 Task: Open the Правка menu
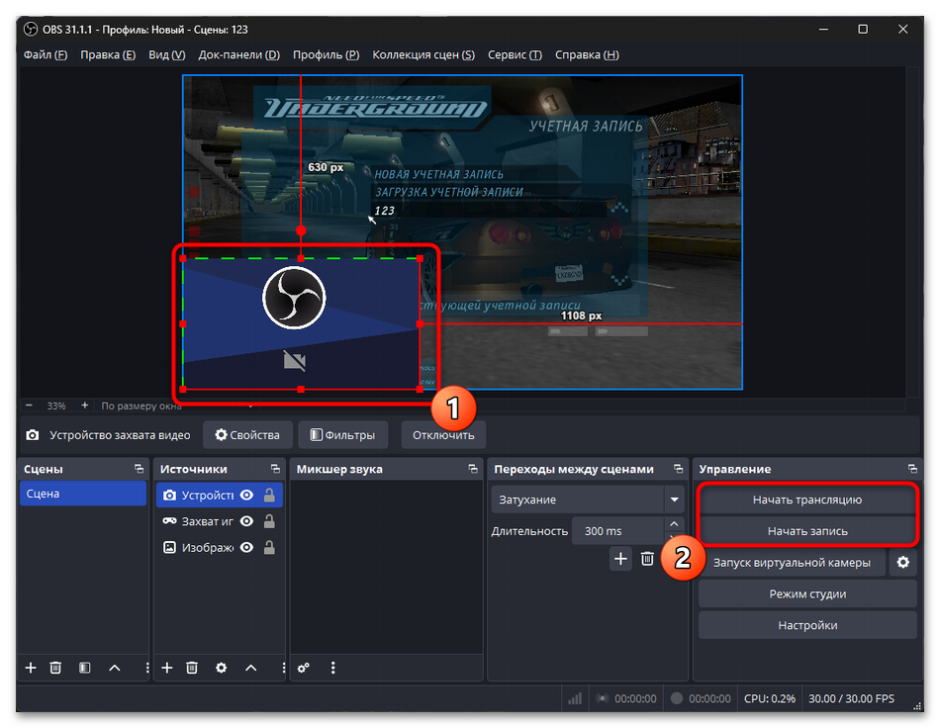108,54
